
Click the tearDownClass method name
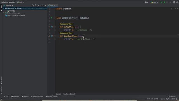point(71,36)
